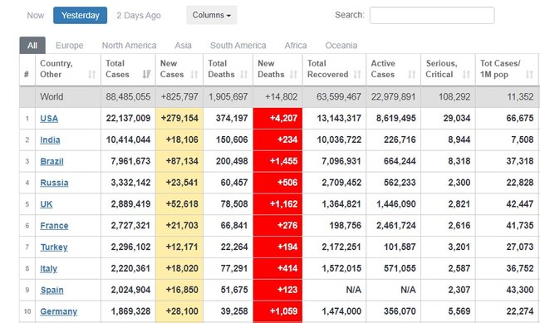This screenshot has height=323, width=540.
Task: Select World new deaths +14,802
Action: point(281,97)
